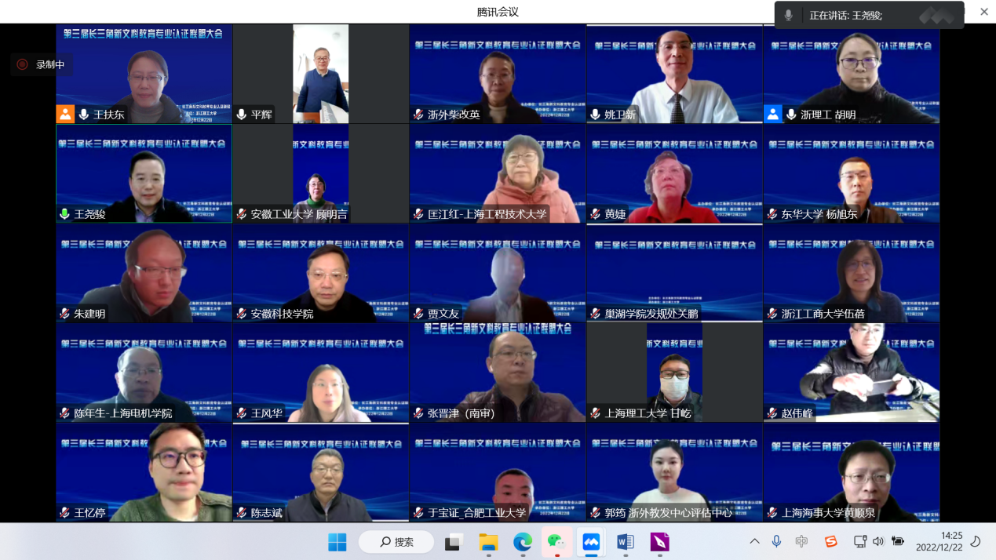This screenshot has width=996, height=560.
Task: Click the recording indicator icon
Action: 22,64
